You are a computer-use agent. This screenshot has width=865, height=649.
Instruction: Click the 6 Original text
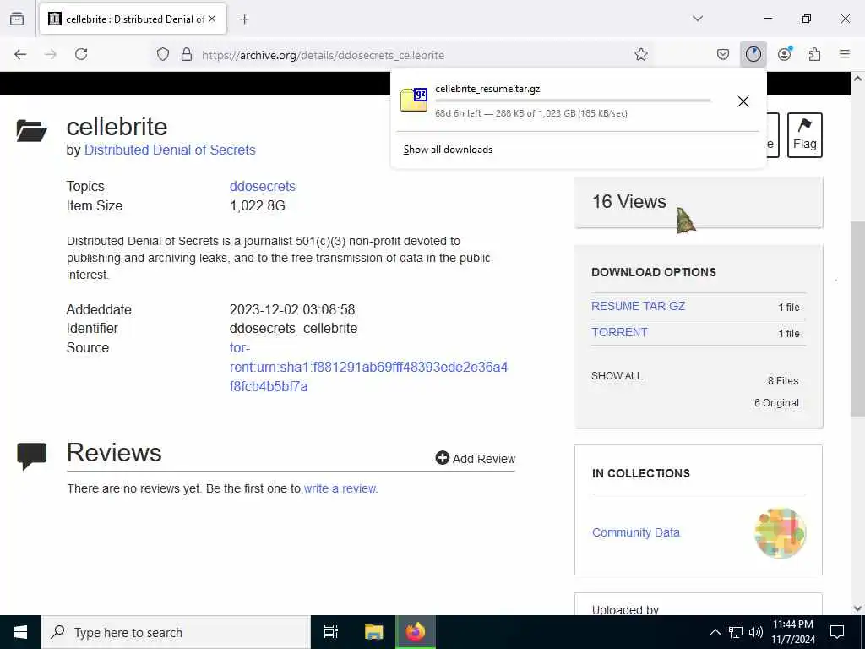tap(776, 403)
